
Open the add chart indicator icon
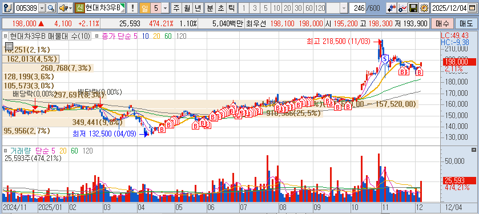point(402,8)
